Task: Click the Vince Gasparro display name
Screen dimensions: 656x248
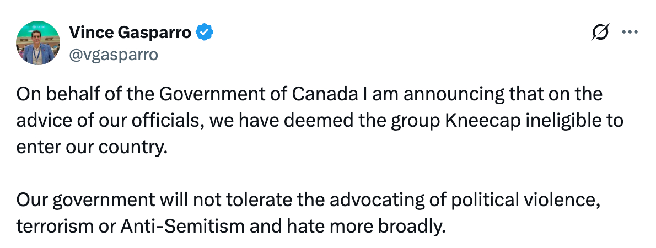Action: coord(130,33)
